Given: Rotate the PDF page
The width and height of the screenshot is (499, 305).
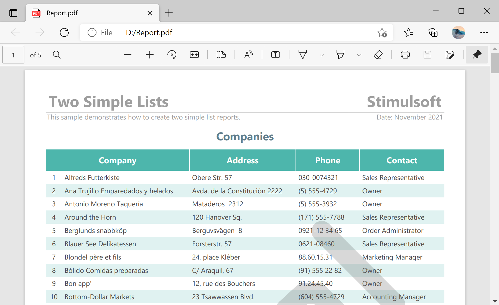Looking at the screenshot, I should [172, 55].
